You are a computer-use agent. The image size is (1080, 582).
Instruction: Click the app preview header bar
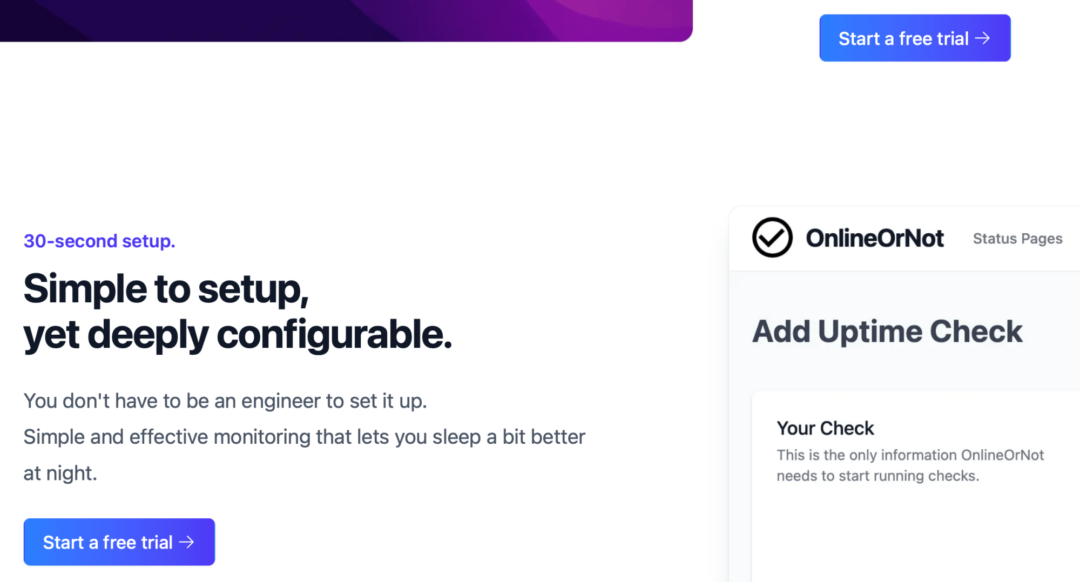coord(905,238)
